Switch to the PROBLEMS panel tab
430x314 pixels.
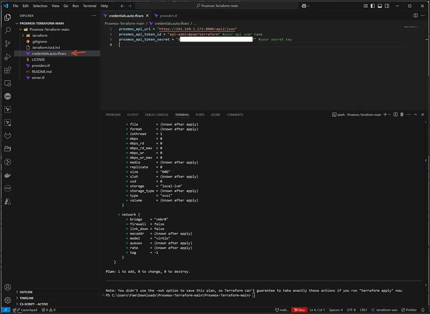click(113, 114)
